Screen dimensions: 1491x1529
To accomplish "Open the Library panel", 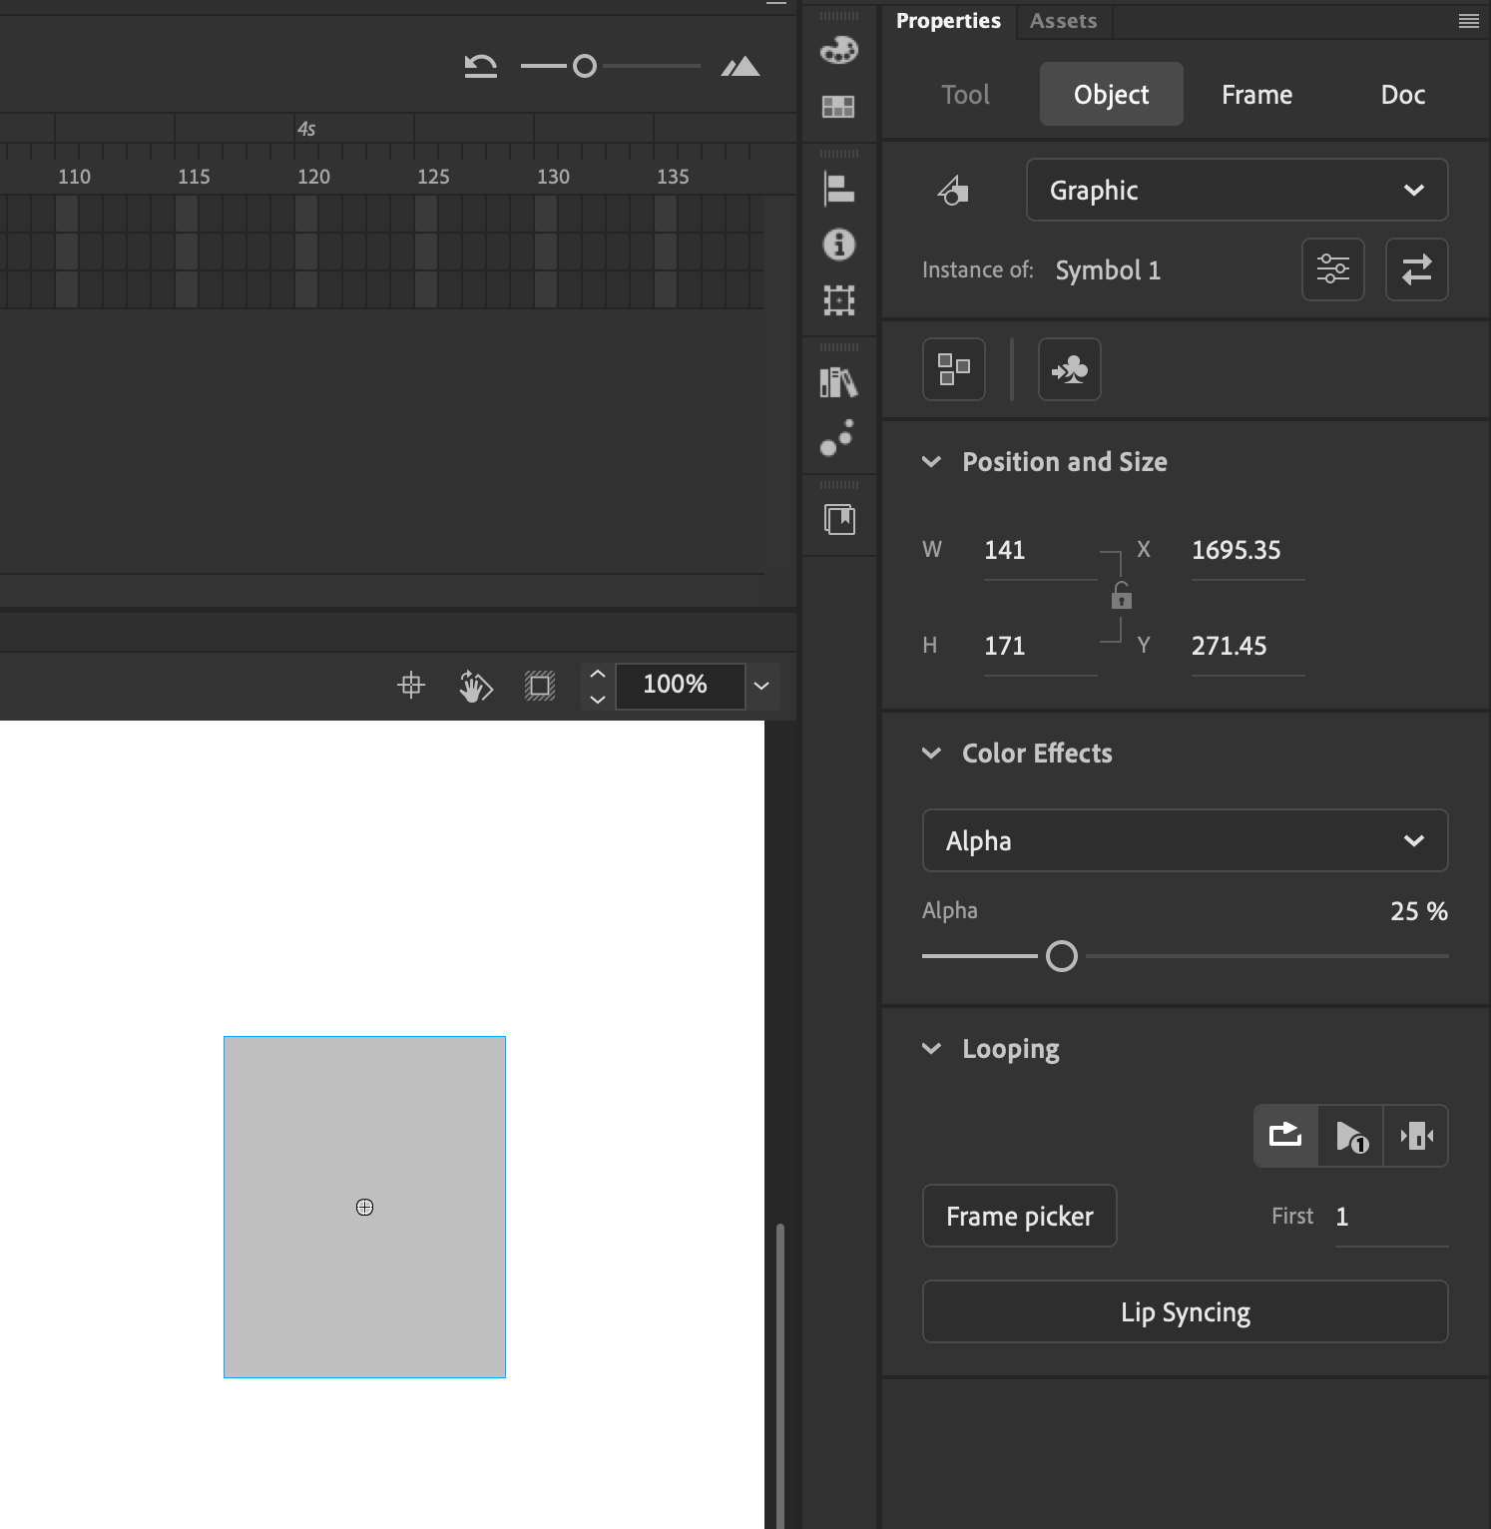I will [839, 383].
